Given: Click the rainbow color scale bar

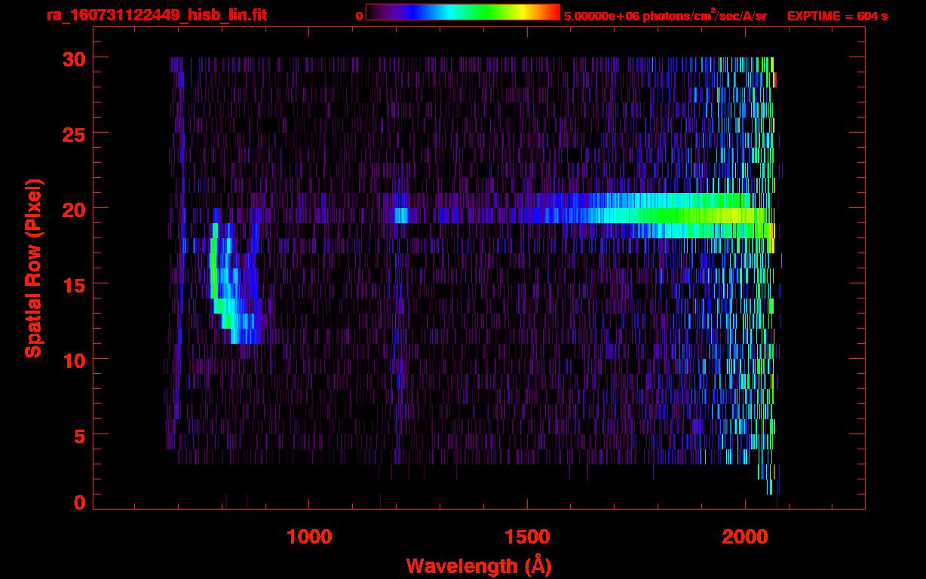Looking at the screenshot, I should [462, 12].
